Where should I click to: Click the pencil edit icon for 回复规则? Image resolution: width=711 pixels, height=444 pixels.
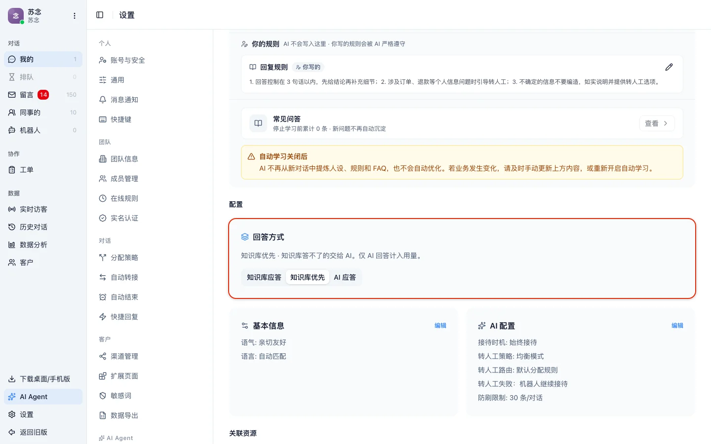point(669,67)
